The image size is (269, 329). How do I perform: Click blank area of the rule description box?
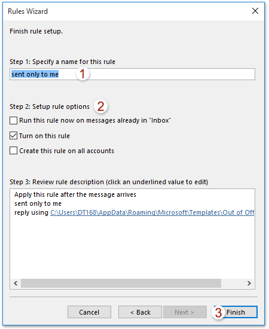[132, 248]
